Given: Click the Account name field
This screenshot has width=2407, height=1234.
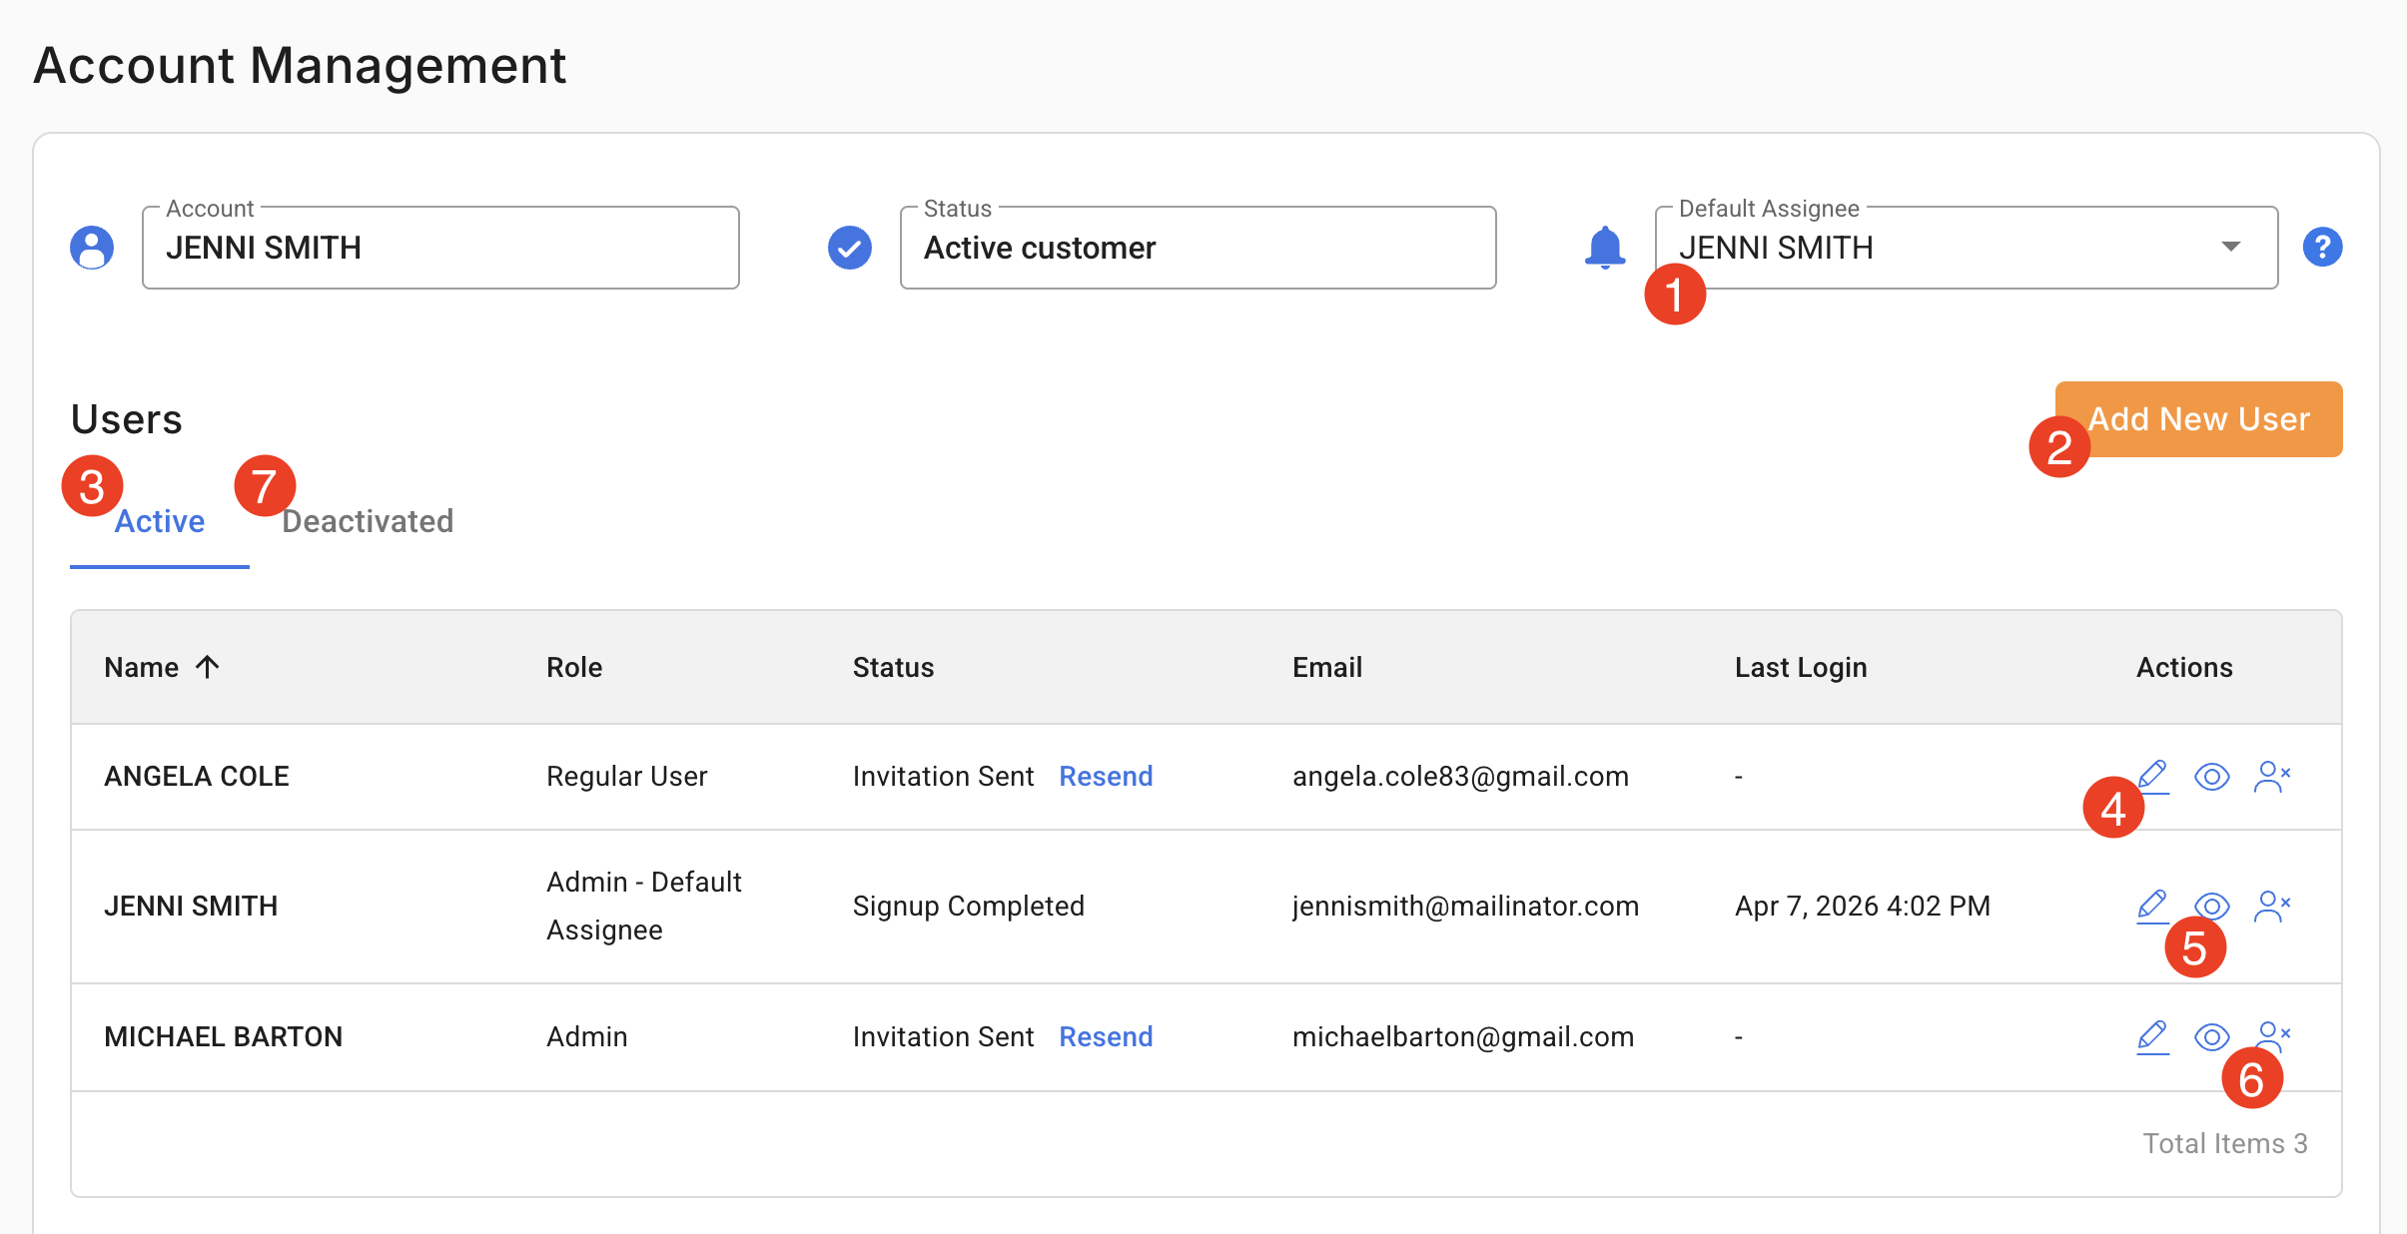Looking at the screenshot, I should pos(439,248).
